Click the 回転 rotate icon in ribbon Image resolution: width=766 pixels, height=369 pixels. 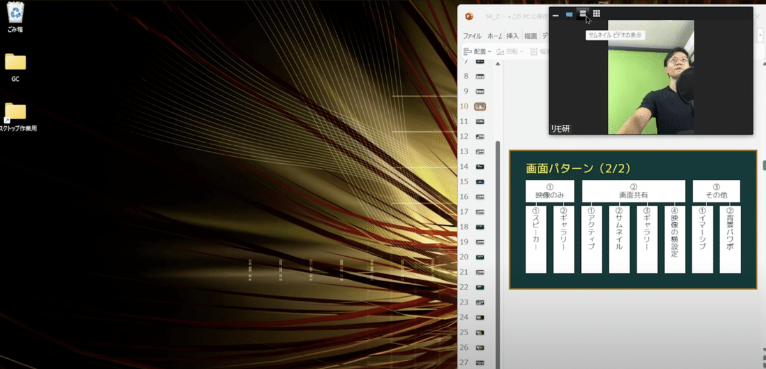click(x=501, y=51)
